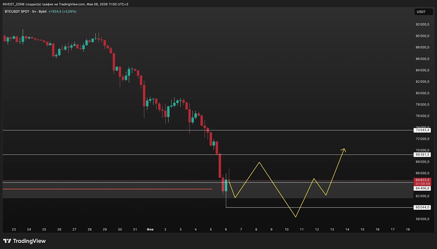Click date 30 on the time axis
Viewport: 437px width, 249px height.
[120, 229]
